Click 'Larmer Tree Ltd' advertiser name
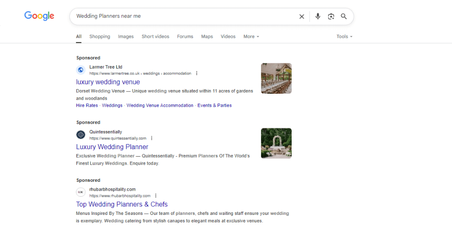 click(106, 67)
